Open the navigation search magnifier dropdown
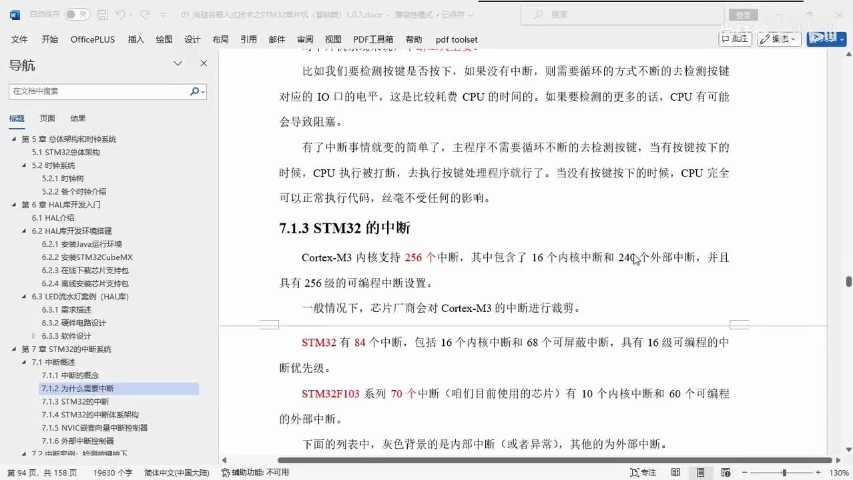The height and width of the screenshot is (480, 853). [197, 91]
